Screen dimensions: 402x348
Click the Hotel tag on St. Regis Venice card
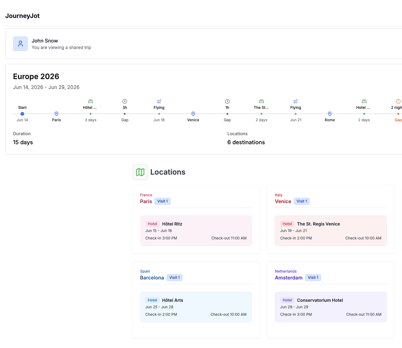tap(287, 224)
